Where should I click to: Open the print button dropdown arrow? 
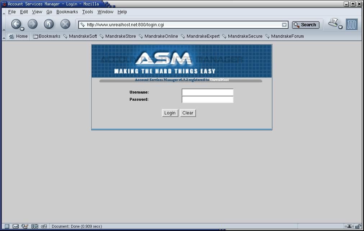coord(340,27)
